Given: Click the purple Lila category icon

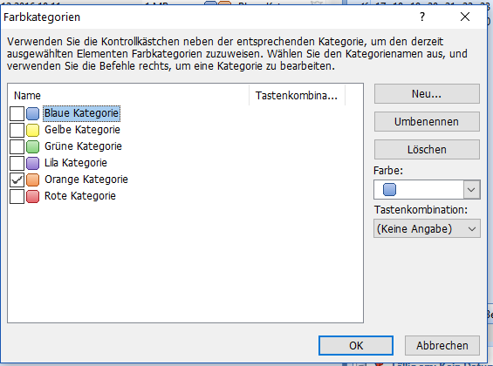Looking at the screenshot, I should pyautogui.click(x=32, y=163).
